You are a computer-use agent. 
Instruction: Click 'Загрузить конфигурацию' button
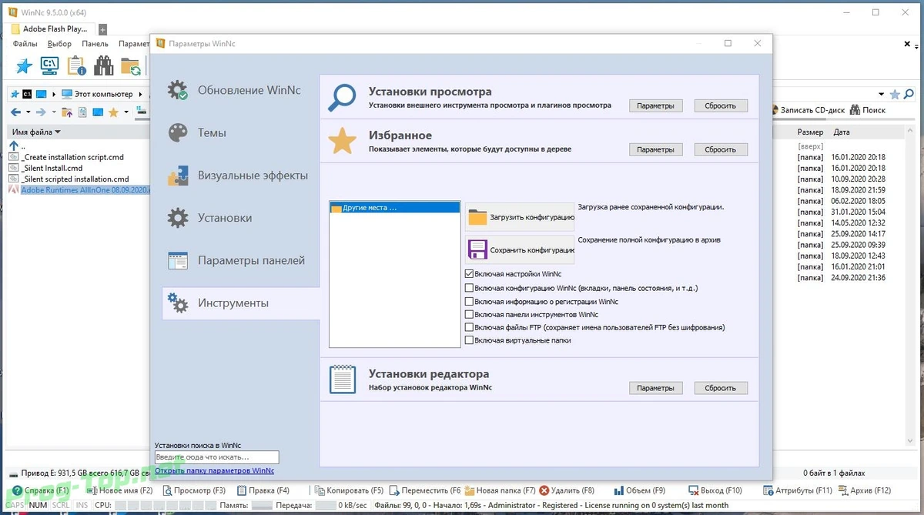pyautogui.click(x=520, y=217)
